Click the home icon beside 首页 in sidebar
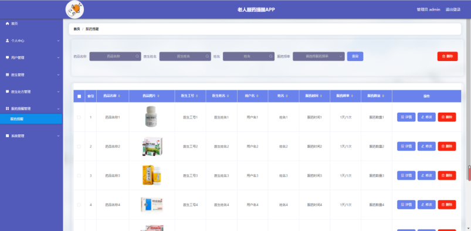Viewport: 471px width, 231px height. [x=7, y=23]
